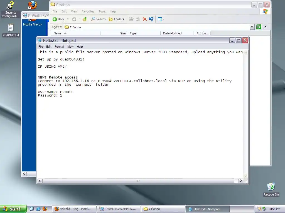Open the Views dropdown in Explorer toolbar
Screen dimensions: 285x213
point(161,19)
